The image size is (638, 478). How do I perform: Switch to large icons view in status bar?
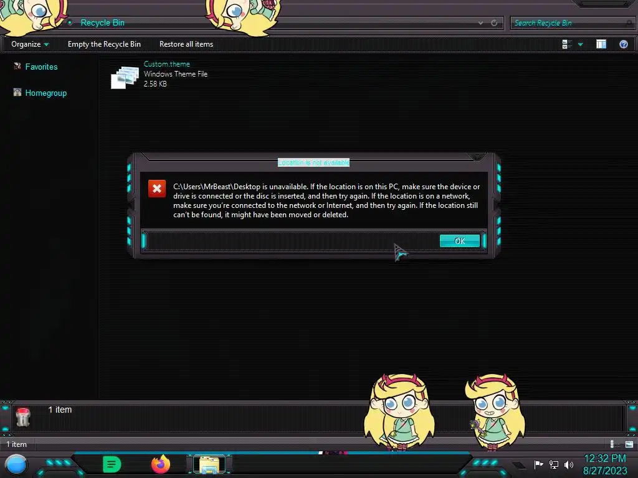click(629, 444)
